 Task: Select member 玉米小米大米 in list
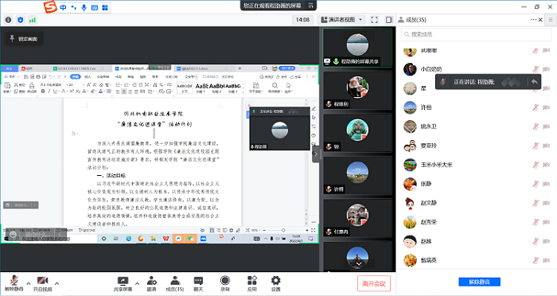(477, 165)
